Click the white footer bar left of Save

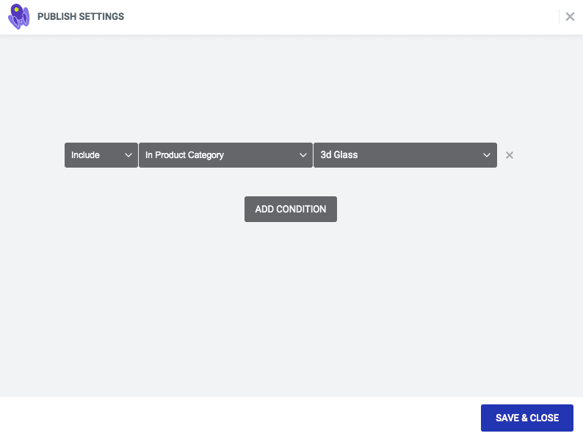(x=238, y=416)
